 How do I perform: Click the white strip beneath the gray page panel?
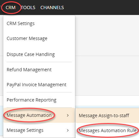coord(107,101)
